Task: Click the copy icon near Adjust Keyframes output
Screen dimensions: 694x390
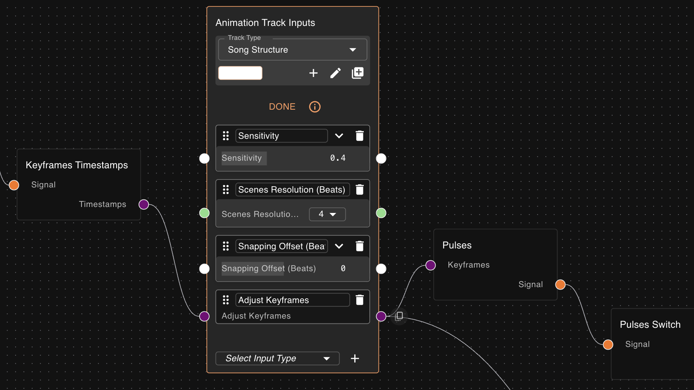Action: [x=399, y=316]
